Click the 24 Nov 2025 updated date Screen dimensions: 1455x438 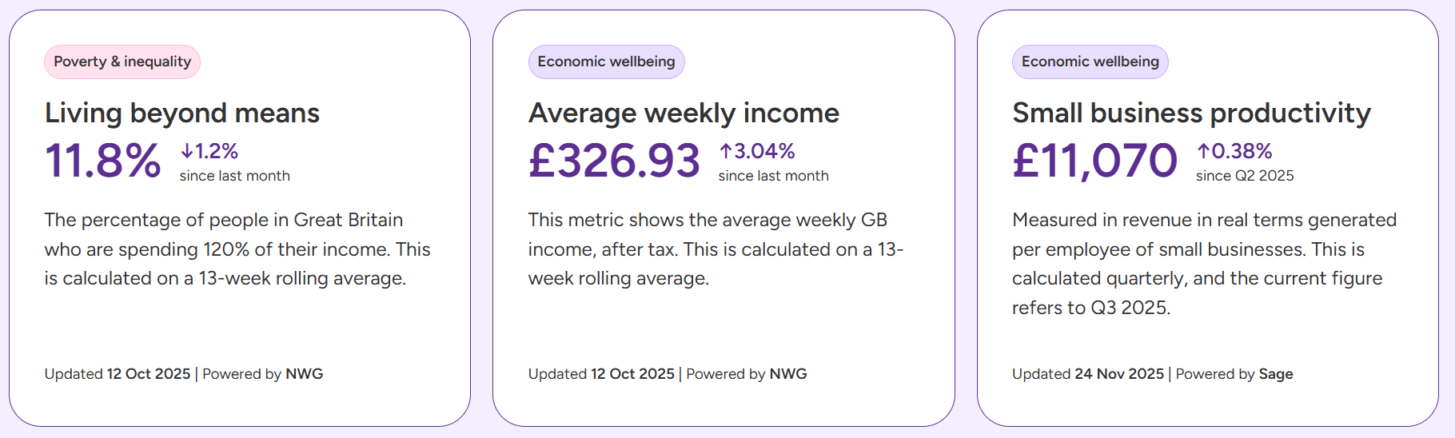(1119, 373)
